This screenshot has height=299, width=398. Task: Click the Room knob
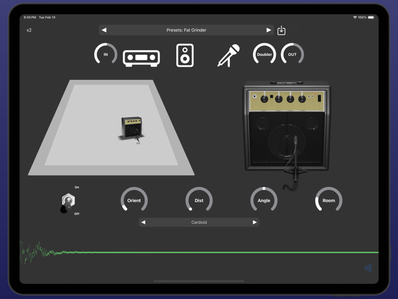[x=329, y=200]
